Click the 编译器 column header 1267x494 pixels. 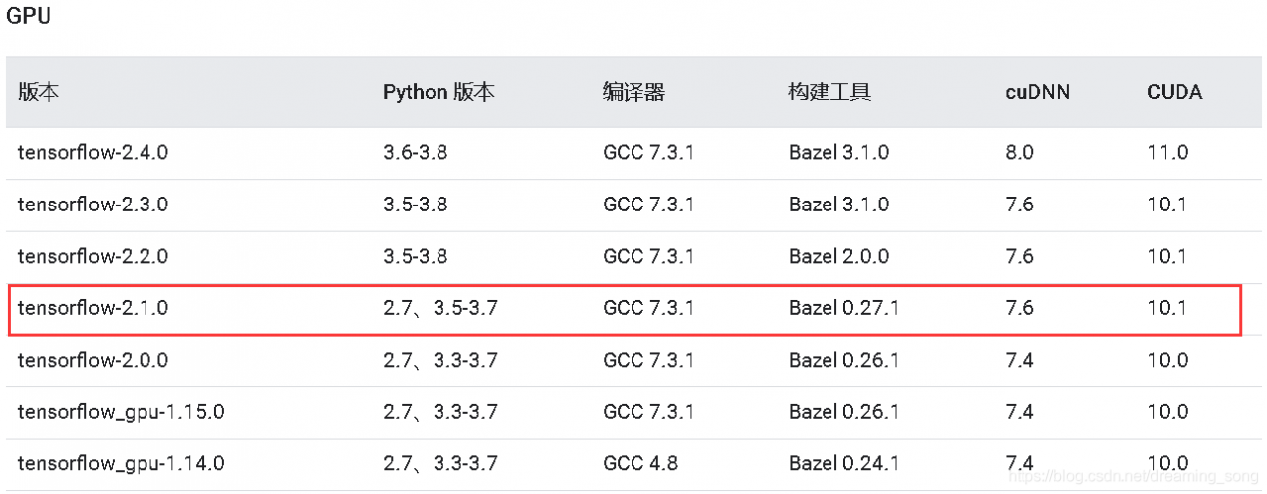coord(633,92)
